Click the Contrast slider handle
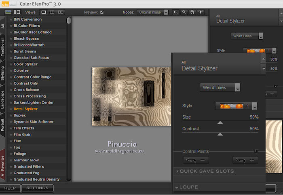Screen dimensions: 283x195 (220, 134)
